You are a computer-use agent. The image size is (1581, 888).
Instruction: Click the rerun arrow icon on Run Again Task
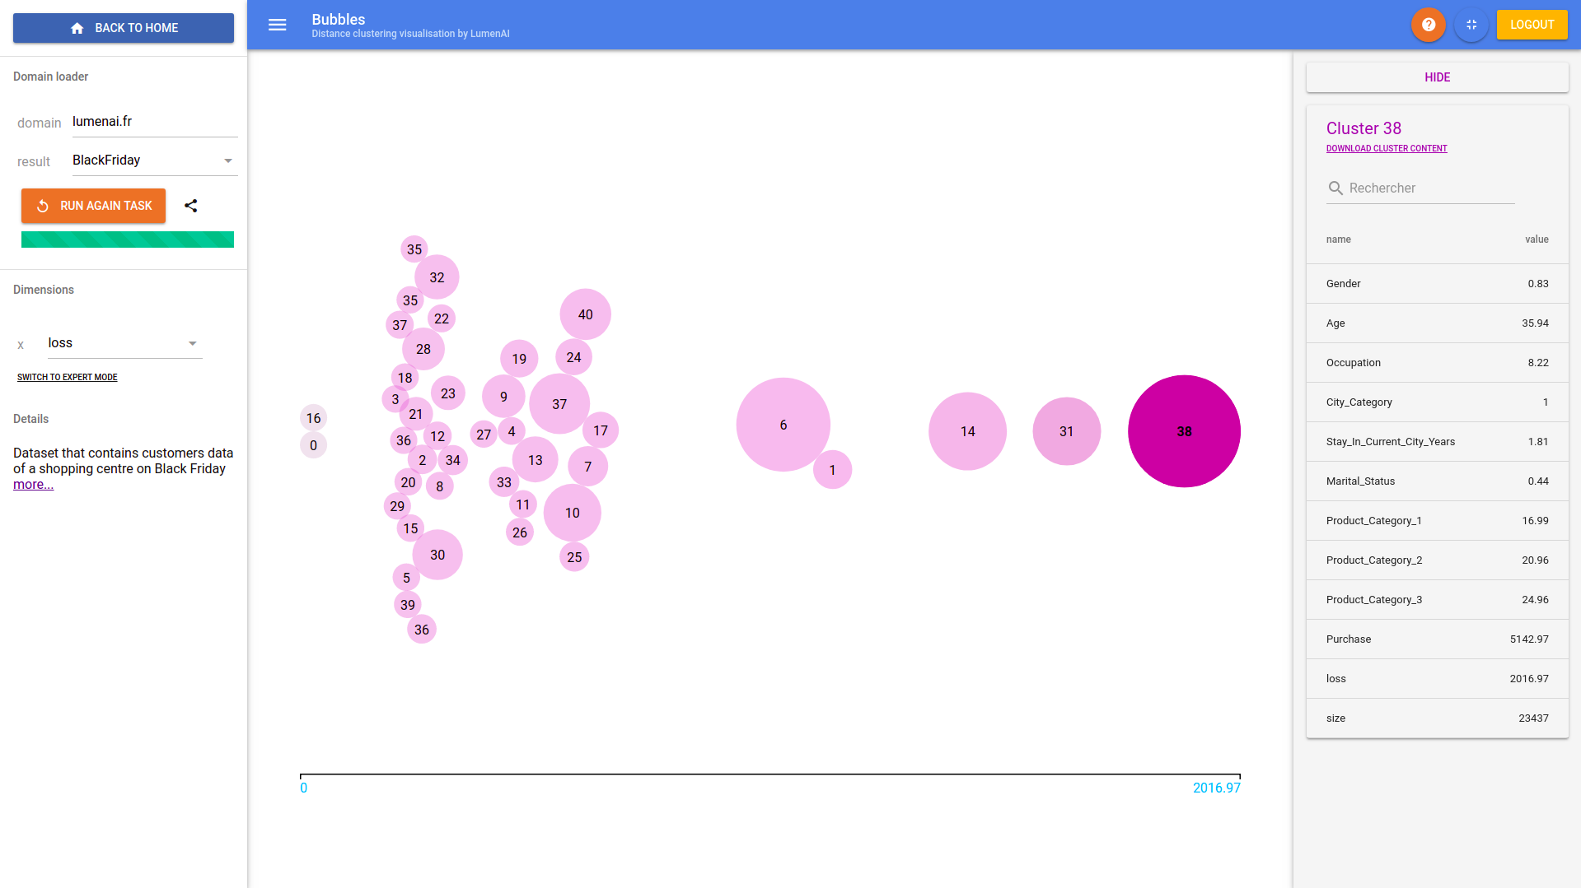[x=43, y=206]
